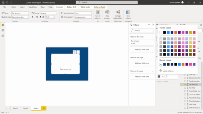The image size is (203, 114).
Task: Open the File menu
Action: [x=4, y=7]
